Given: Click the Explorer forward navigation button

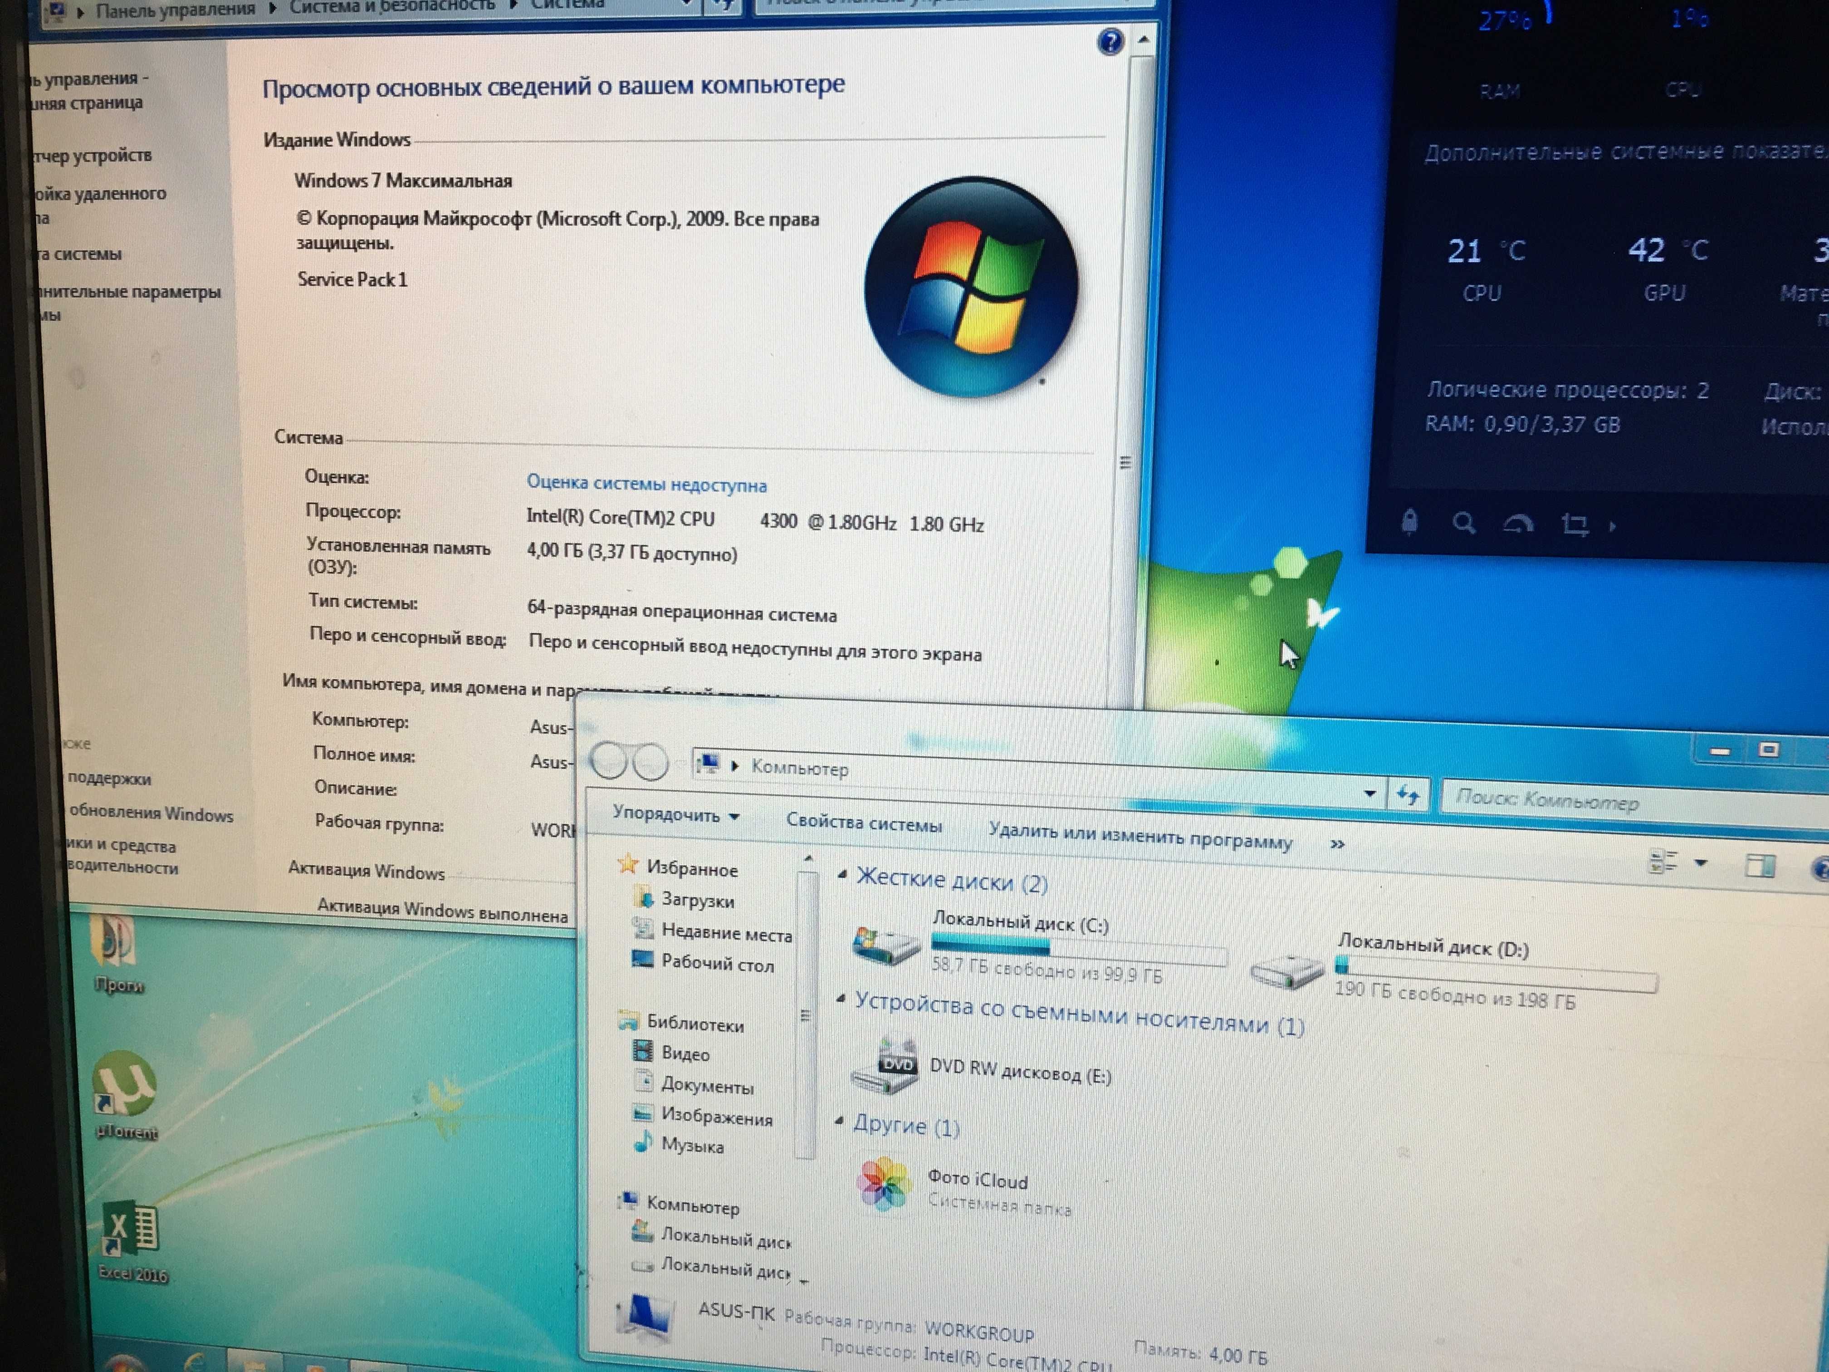Looking at the screenshot, I should pos(651,761).
